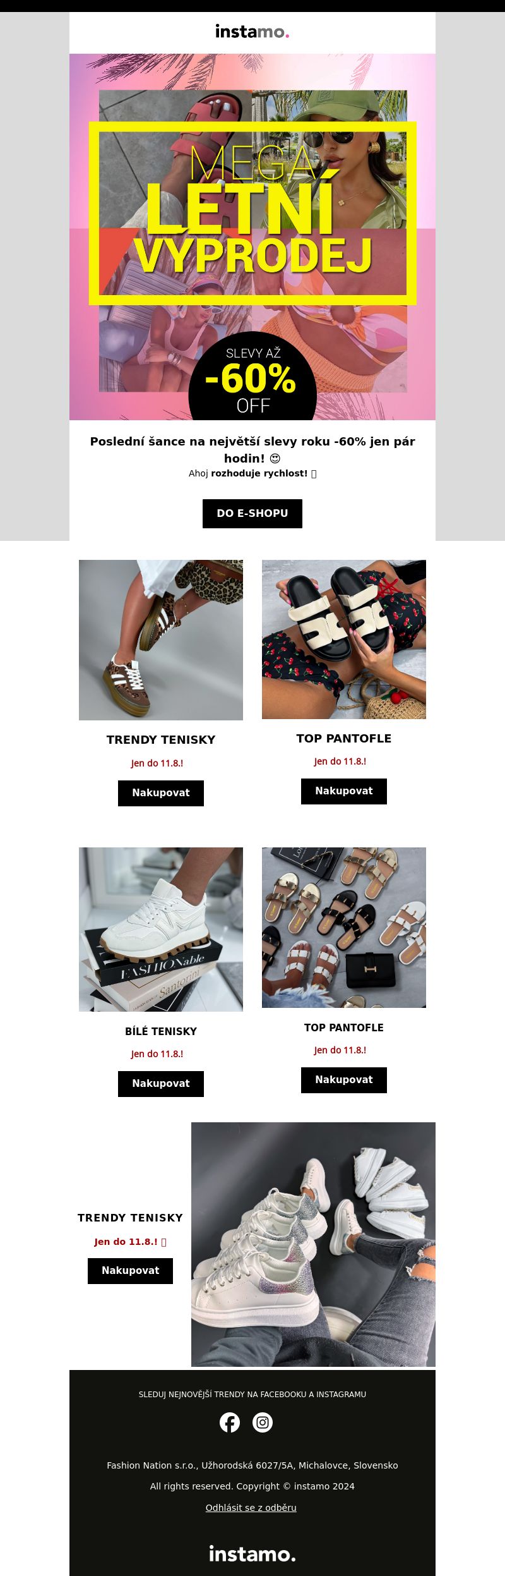This screenshot has height=1576, width=505.
Task: Click the Odhlásit se z odběru link
Action: point(251,1508)
